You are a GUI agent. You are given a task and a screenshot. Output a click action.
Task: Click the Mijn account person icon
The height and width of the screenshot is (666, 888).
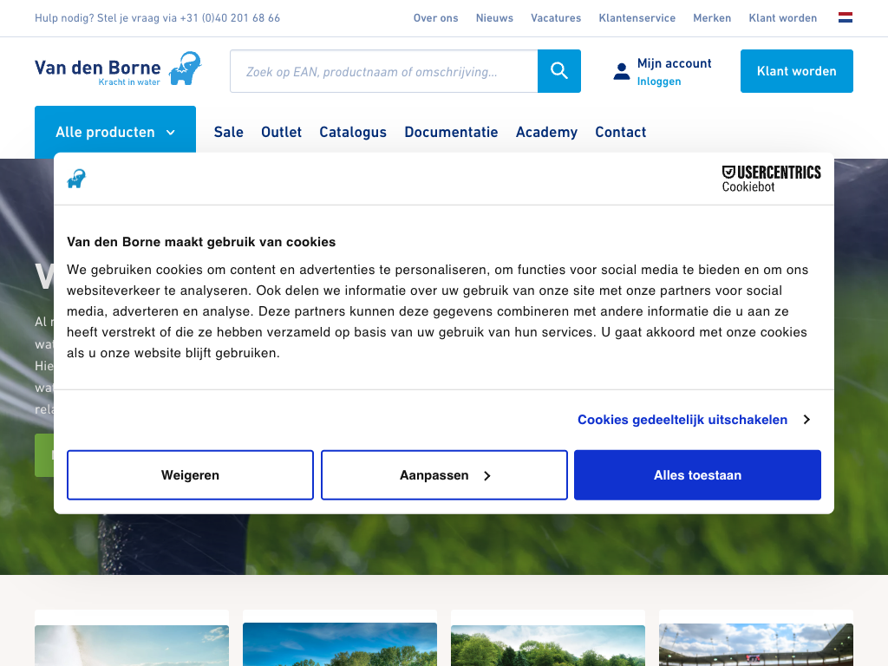(x=621, y=72)
